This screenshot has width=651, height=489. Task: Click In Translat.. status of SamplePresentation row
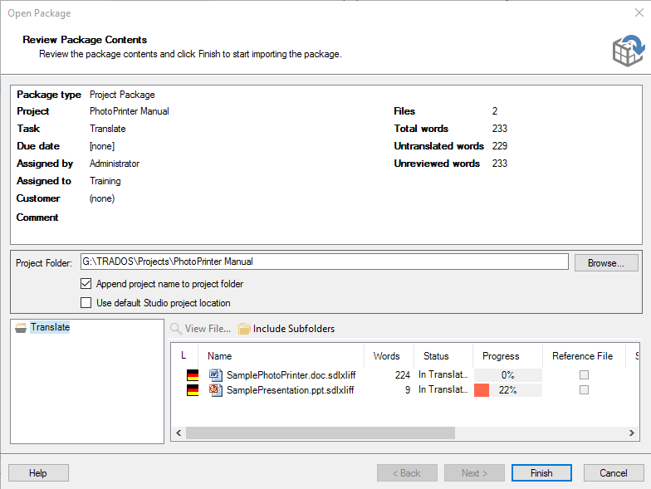443,389
